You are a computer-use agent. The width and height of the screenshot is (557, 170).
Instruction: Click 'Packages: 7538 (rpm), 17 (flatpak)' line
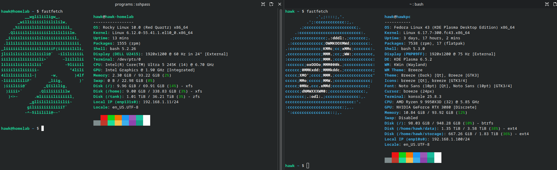point(425,43)
